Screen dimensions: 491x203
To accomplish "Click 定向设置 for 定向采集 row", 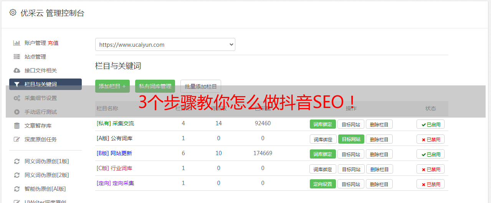I will [323, 184].
